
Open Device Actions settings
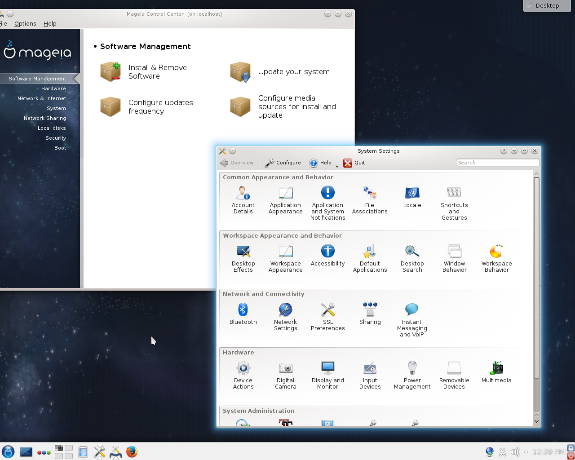(243, 376)
